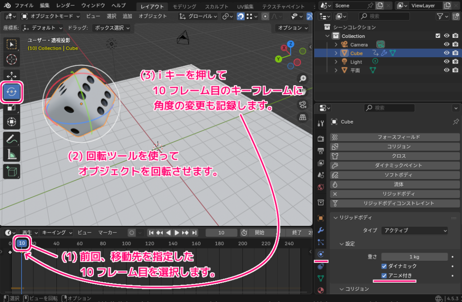Activate the Scale tool
The width and height of the screenshot is (462, 302).
coord(12,107)
